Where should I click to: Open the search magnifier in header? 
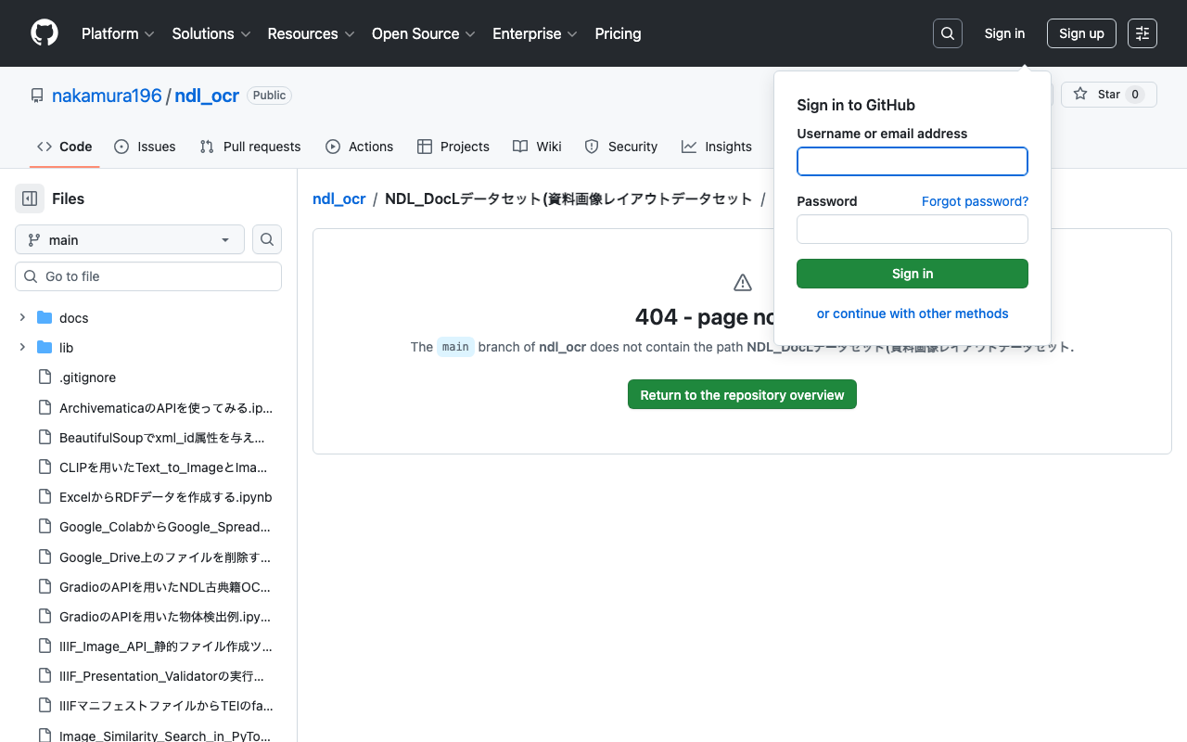click(947, 33)
